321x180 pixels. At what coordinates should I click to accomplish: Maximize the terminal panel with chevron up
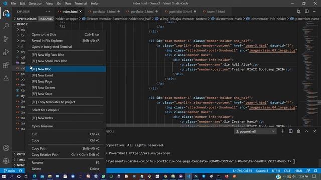[306, 131]
